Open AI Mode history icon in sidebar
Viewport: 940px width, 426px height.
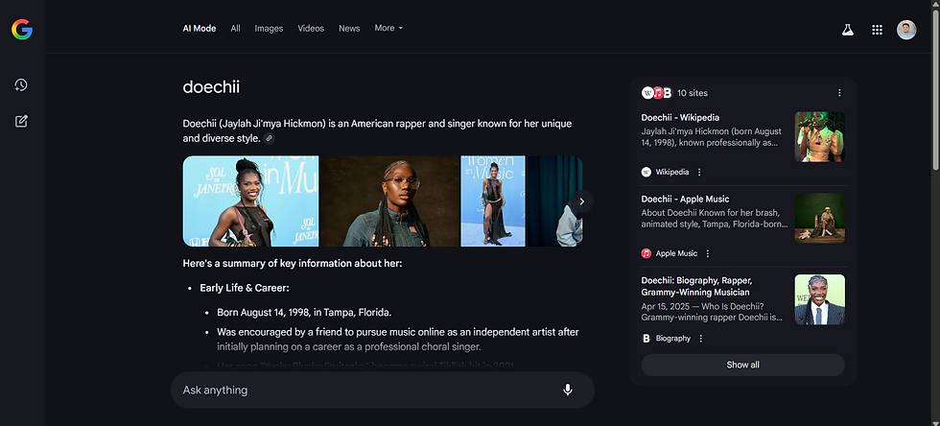[x=21, y=85]
